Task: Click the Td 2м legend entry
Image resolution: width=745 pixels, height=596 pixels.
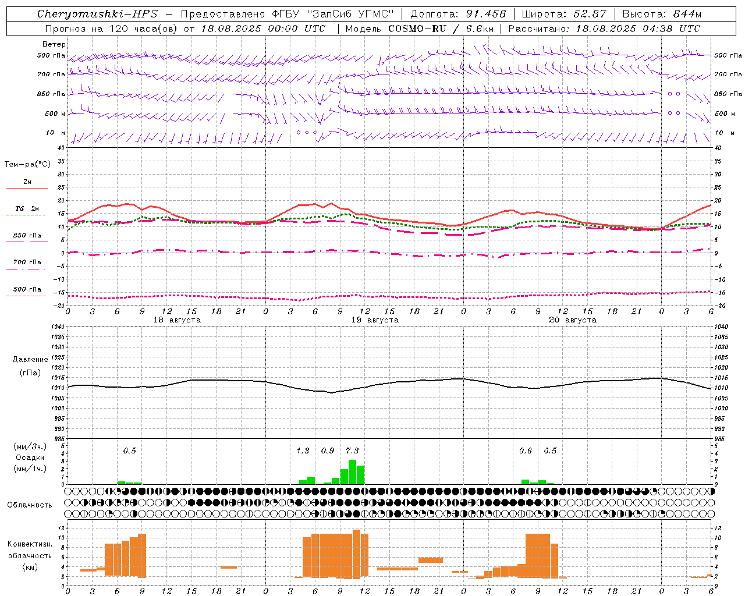Action: [x=27, y=208]
